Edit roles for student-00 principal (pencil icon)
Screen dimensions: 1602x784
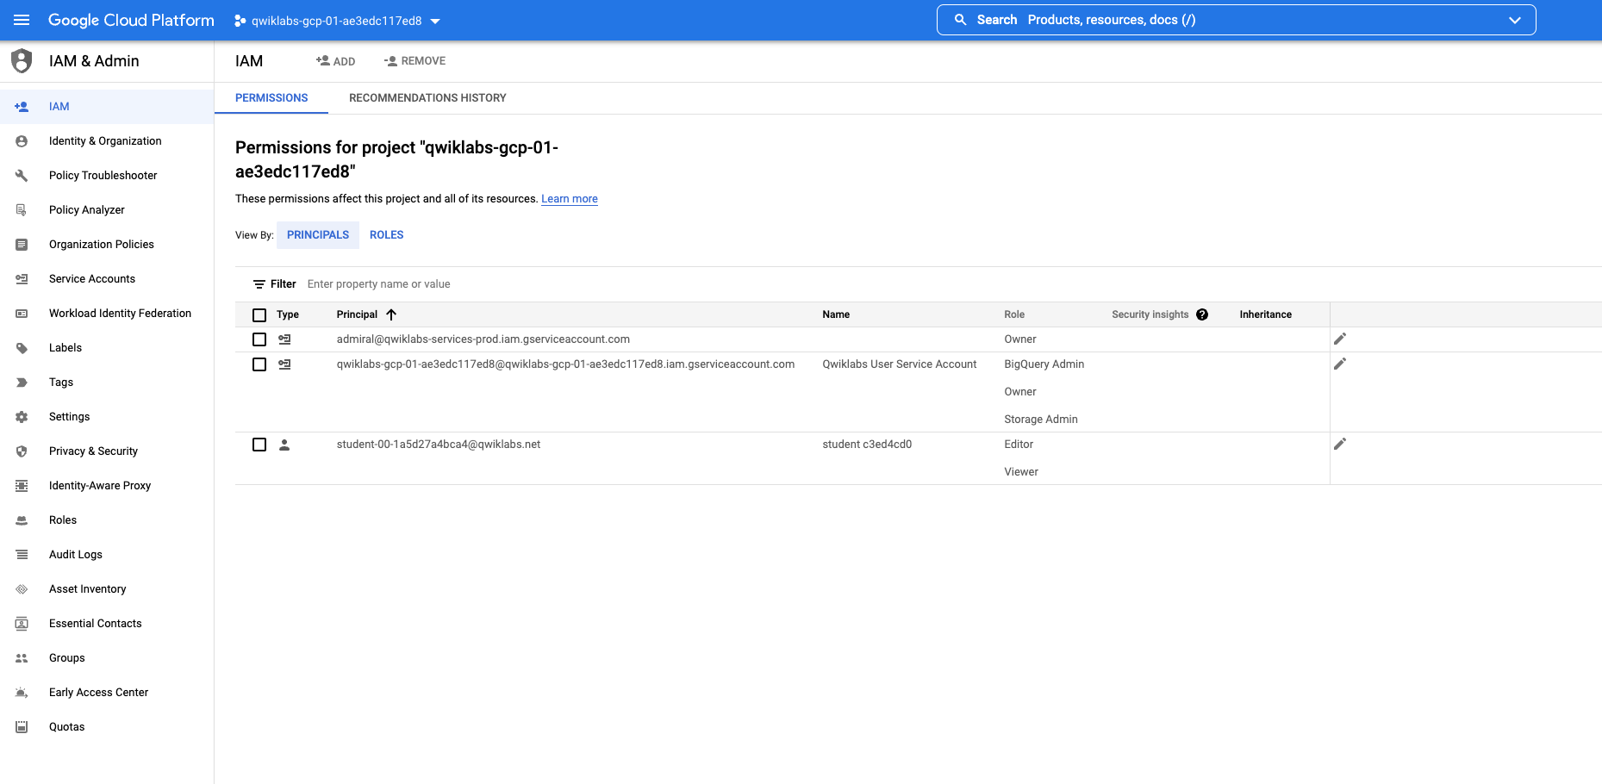1340,444
